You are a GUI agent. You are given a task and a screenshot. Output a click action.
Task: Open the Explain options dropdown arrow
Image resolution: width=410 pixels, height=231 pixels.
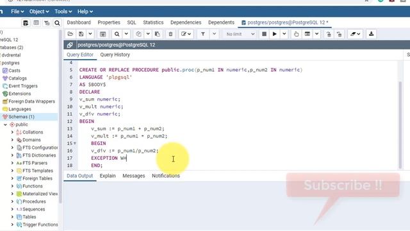click(x=316, y=34)
